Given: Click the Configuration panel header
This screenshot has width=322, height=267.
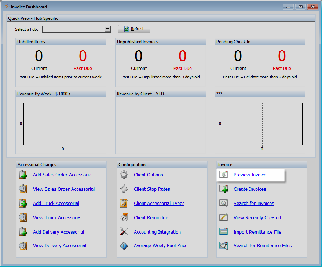Looking at the screenshot, I should [x=162, y=165].
